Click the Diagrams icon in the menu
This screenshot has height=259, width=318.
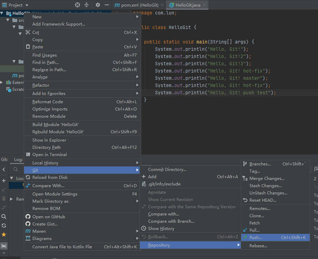[x=28, y=238]
